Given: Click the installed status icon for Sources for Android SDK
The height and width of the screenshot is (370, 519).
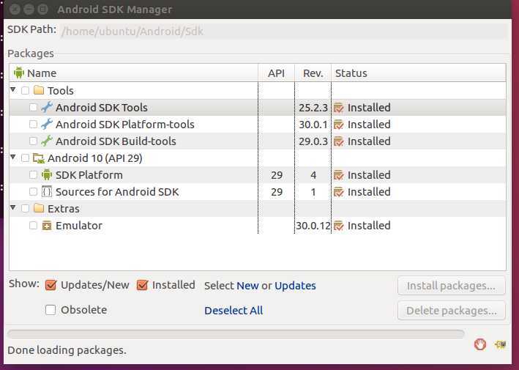Looking at the screenshot, I should click(x=339, y=192).
